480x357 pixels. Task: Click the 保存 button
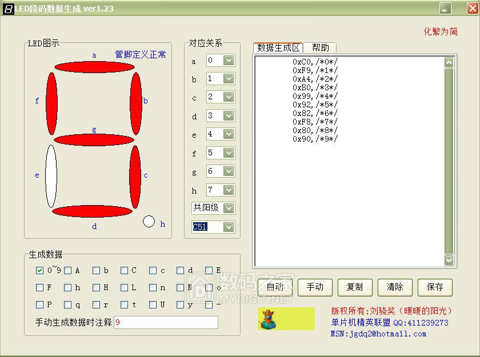coord(435,287)
